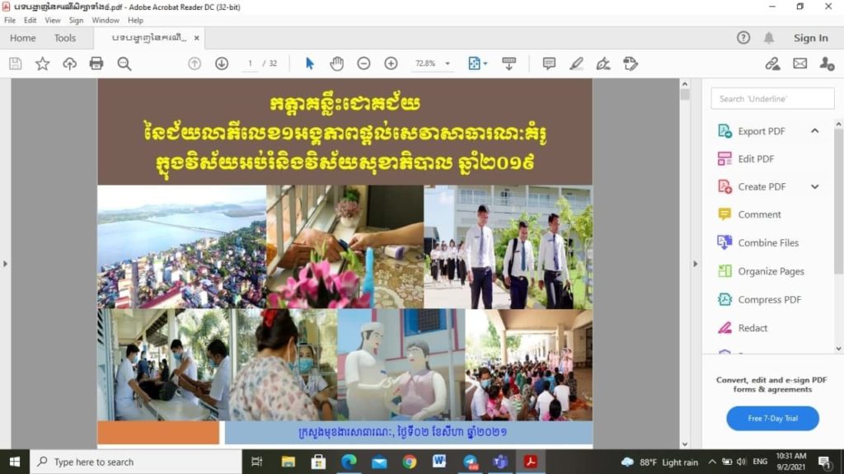Open the Sign document tool

pos(603,63)
